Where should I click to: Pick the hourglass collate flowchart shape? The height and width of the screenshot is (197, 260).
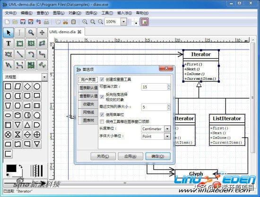(17, 135)
